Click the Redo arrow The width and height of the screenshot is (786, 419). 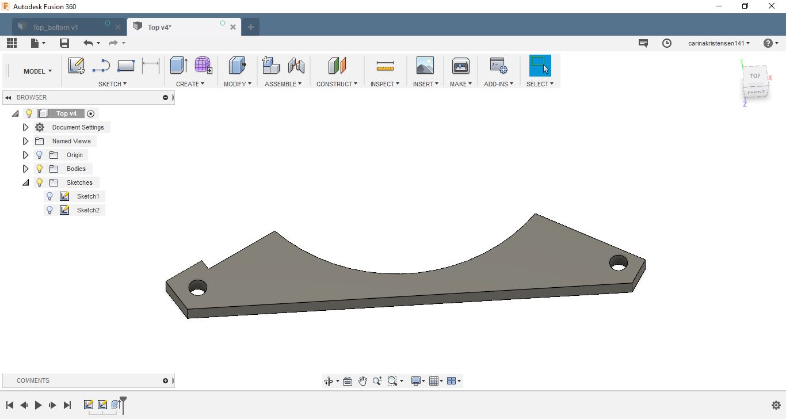click(113, 43)
